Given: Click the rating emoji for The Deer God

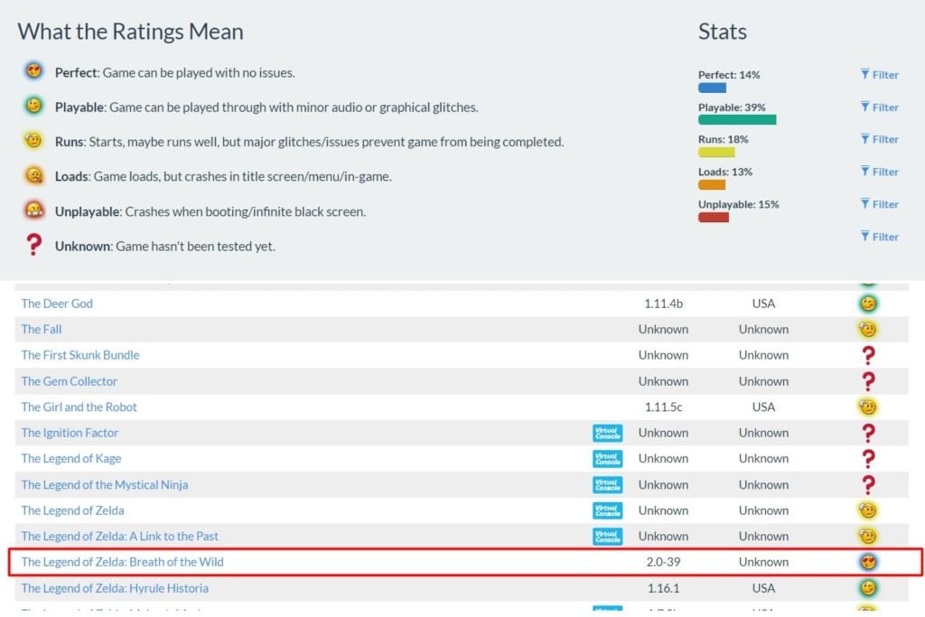Looking at the screenshot, I should point(868,304).
